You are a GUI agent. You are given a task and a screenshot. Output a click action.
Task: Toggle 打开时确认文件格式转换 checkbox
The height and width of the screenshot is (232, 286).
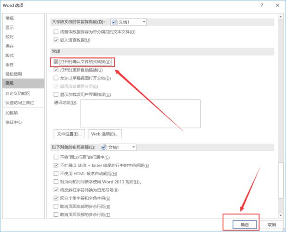click(56, 61)
